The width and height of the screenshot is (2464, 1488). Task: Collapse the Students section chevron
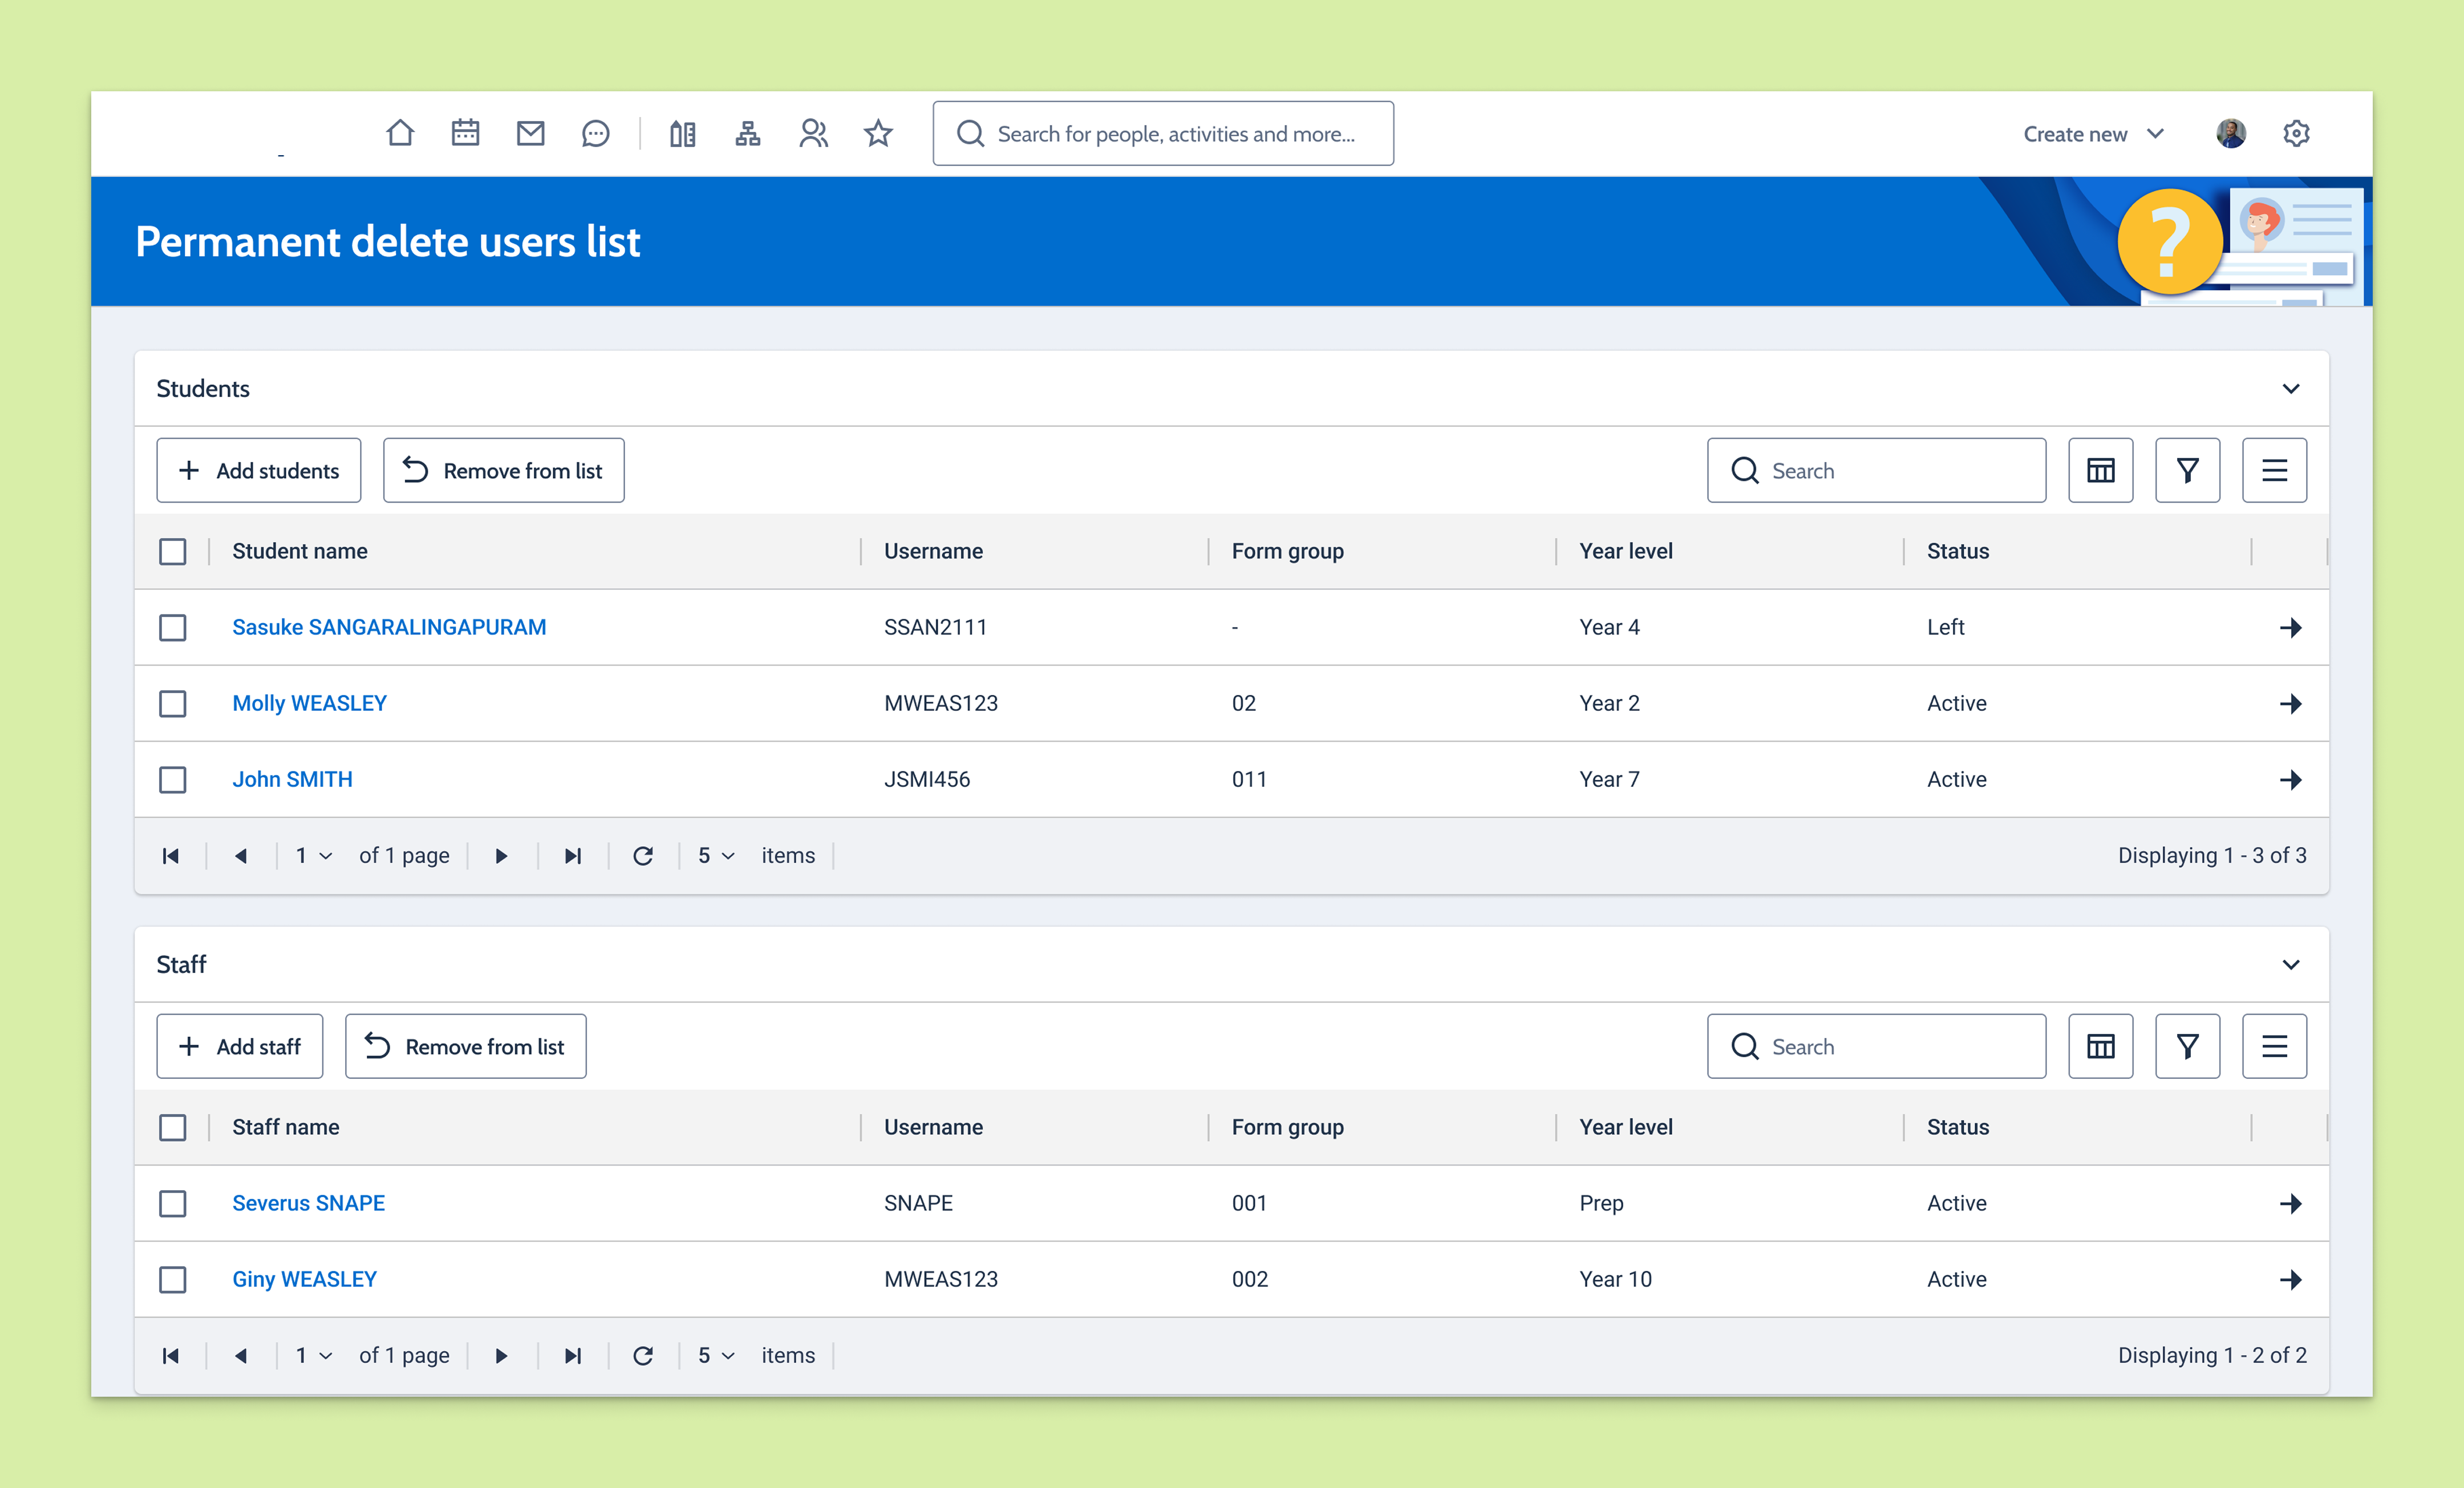(2290, 388)
